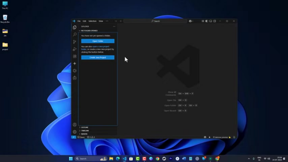The image size is (288, 162).
Task: Open the Extensions view
Action: pyautogui.click(x=75, y=56)
